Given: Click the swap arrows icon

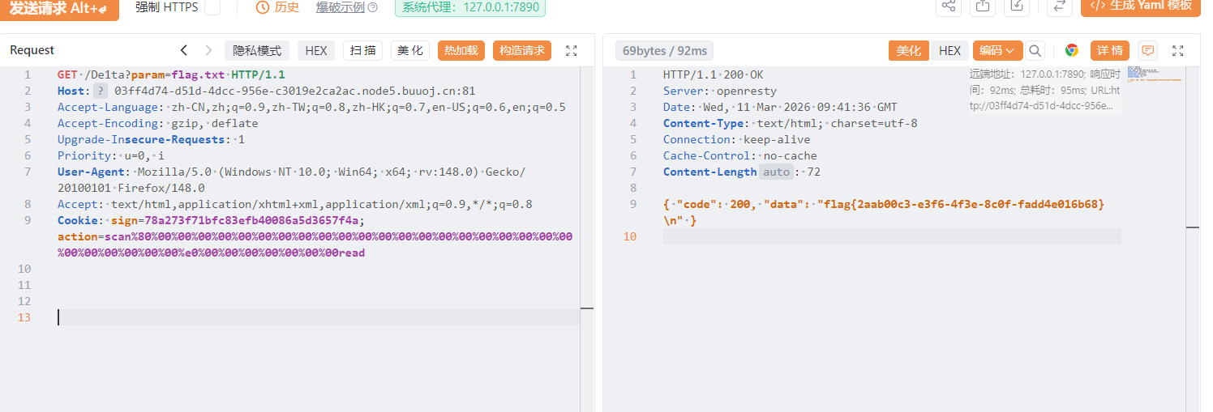Looking at the screenshot, I should tap(1058, 6).
